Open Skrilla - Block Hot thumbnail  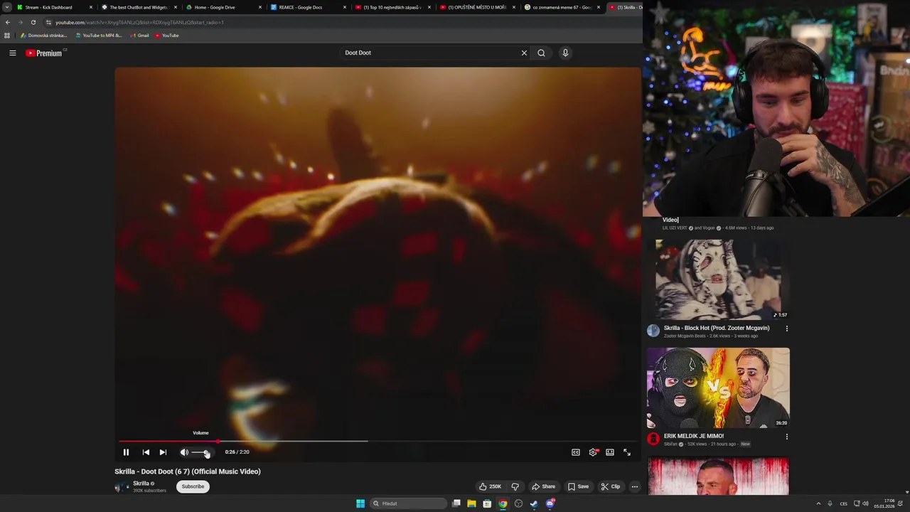tap(718, 280)
